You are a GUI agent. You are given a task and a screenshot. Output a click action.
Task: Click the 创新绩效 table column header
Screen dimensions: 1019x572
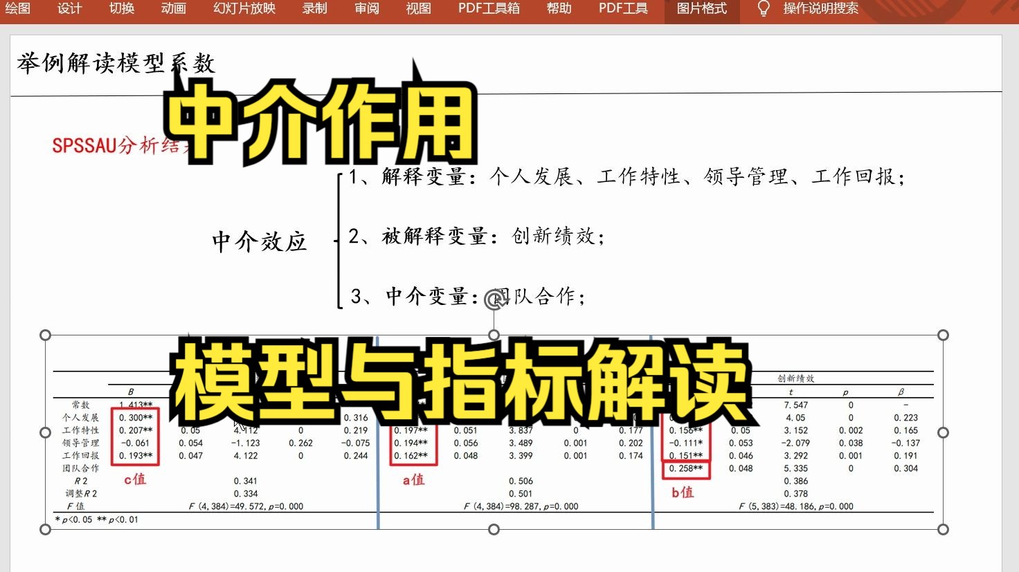coord(795,378)
